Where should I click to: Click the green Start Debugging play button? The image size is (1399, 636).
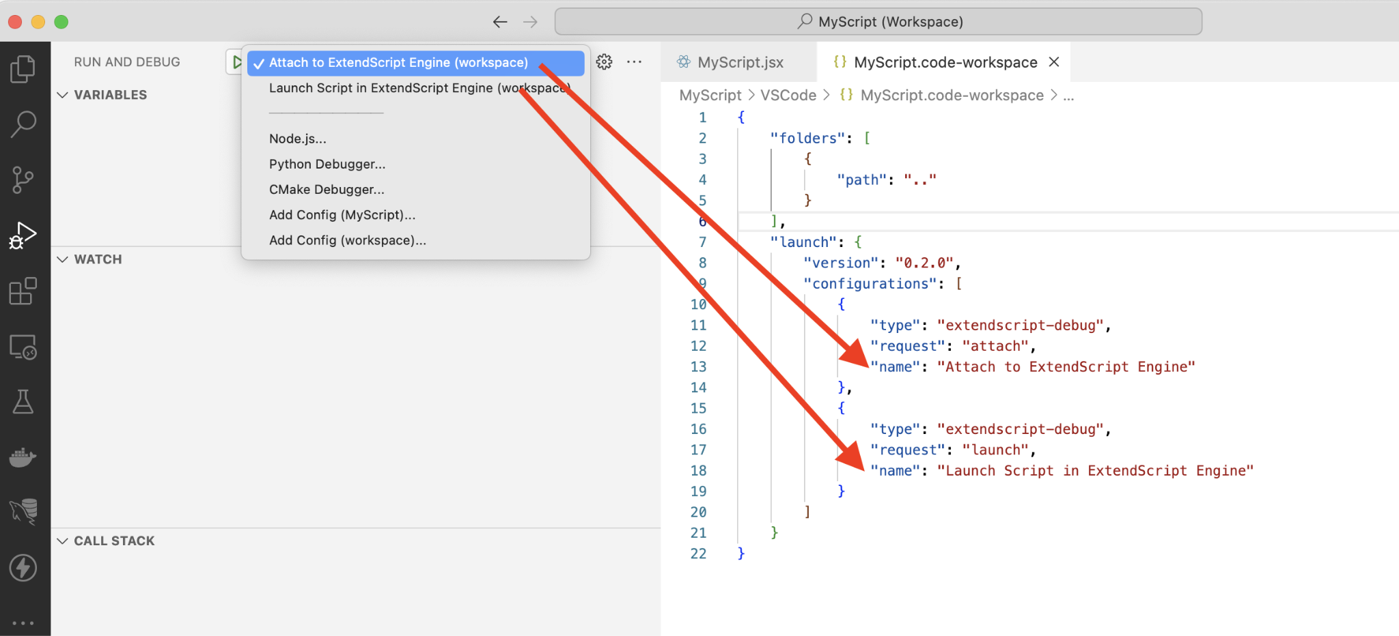pyautogui.click(x=236, y=62)
